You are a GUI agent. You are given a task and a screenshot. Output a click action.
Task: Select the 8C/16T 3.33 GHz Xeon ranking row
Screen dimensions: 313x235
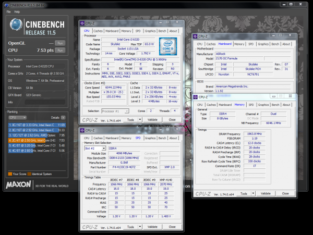coord(37,125)
